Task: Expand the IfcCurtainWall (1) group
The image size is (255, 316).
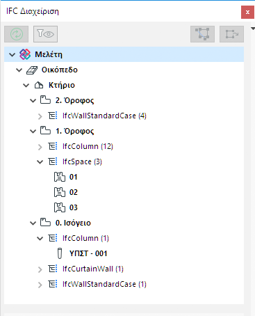Action: click(40, 269)
